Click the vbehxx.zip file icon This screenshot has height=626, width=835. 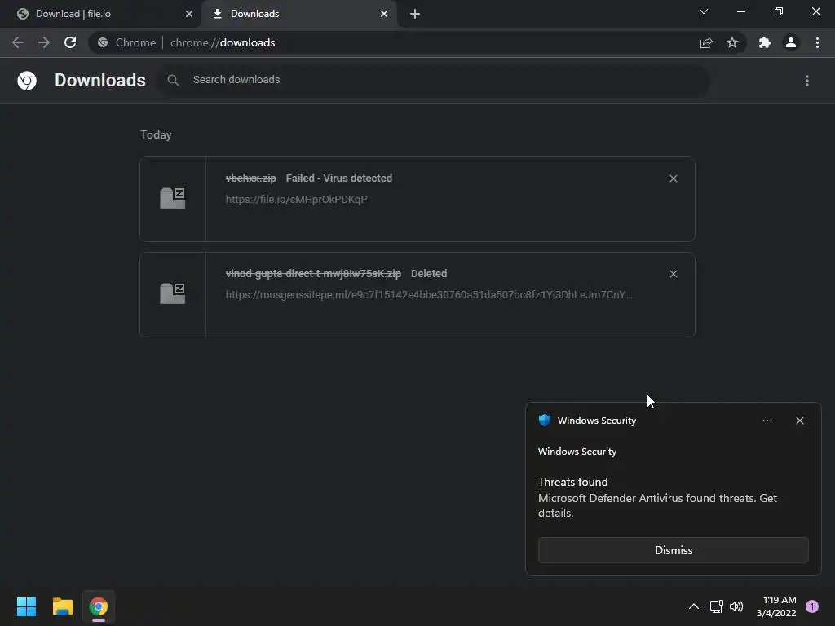(173, 198)
